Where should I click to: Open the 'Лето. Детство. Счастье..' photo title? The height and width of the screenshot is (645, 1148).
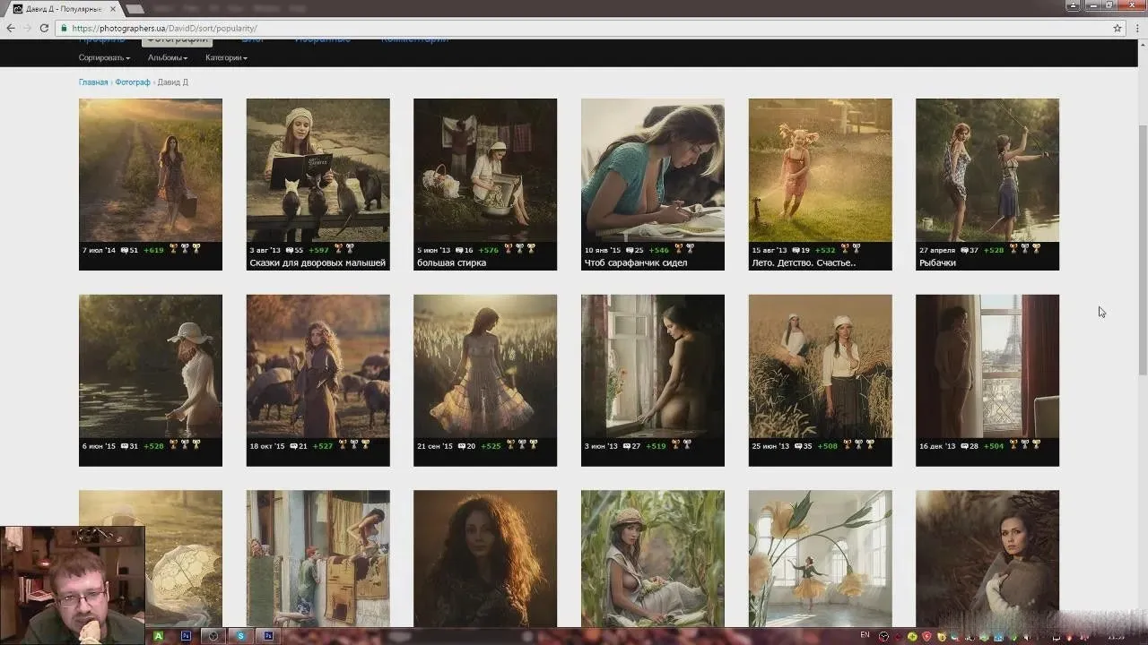coord(803,263)
